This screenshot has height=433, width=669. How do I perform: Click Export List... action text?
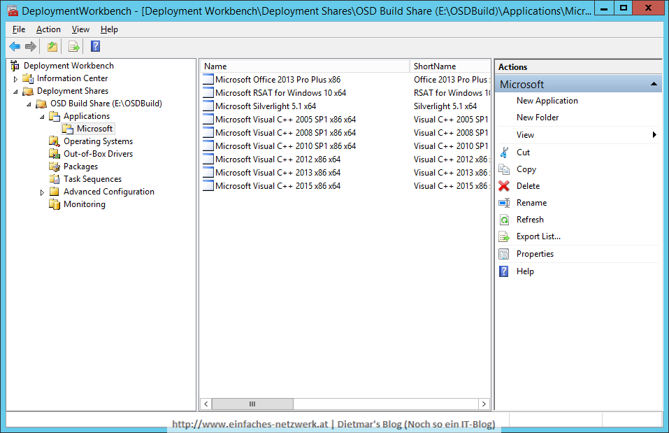coord(538,236)
